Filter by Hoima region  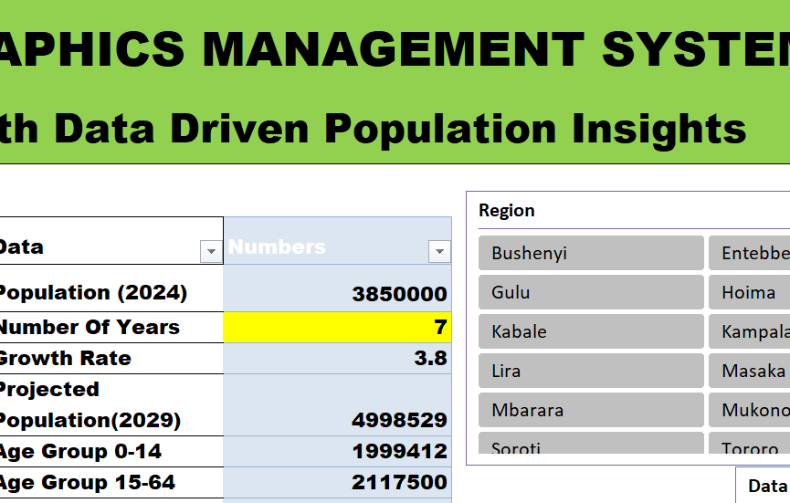(x=749, y=292)
